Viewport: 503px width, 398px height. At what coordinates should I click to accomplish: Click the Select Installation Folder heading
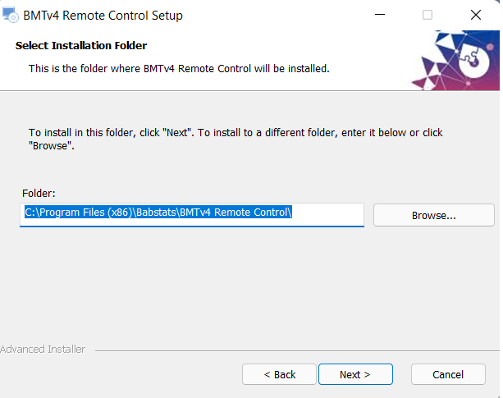(x=81, y=45)
